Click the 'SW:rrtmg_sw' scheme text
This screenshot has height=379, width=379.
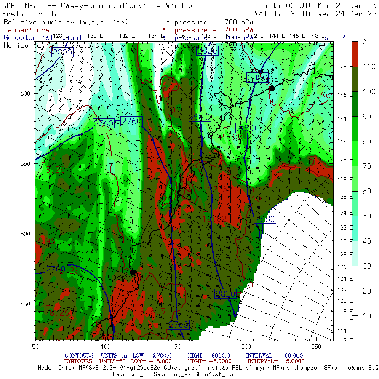tap(172, 374)
